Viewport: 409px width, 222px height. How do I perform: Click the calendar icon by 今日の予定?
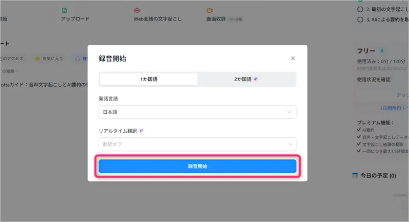click(355, 176)
